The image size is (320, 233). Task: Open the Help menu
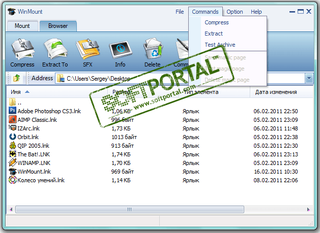pos(256,12)
